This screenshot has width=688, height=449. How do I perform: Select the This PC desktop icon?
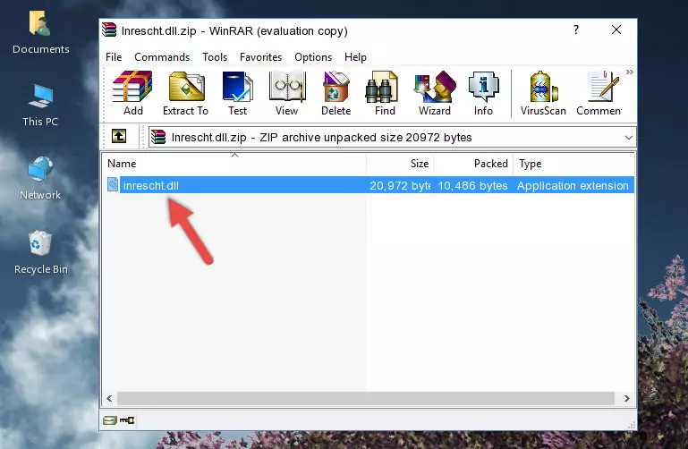tap(40, 106)
